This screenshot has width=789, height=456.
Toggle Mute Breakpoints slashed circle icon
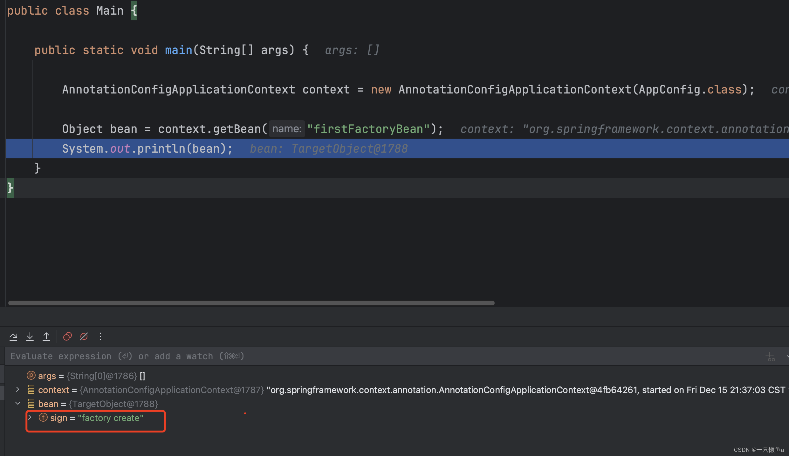(x=84, y=336)
